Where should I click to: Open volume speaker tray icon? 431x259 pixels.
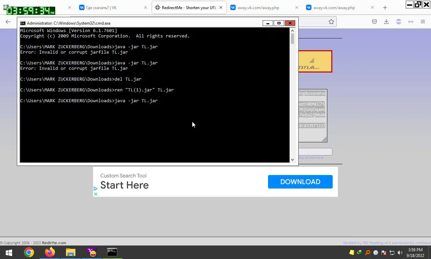(x=400, y=253)
